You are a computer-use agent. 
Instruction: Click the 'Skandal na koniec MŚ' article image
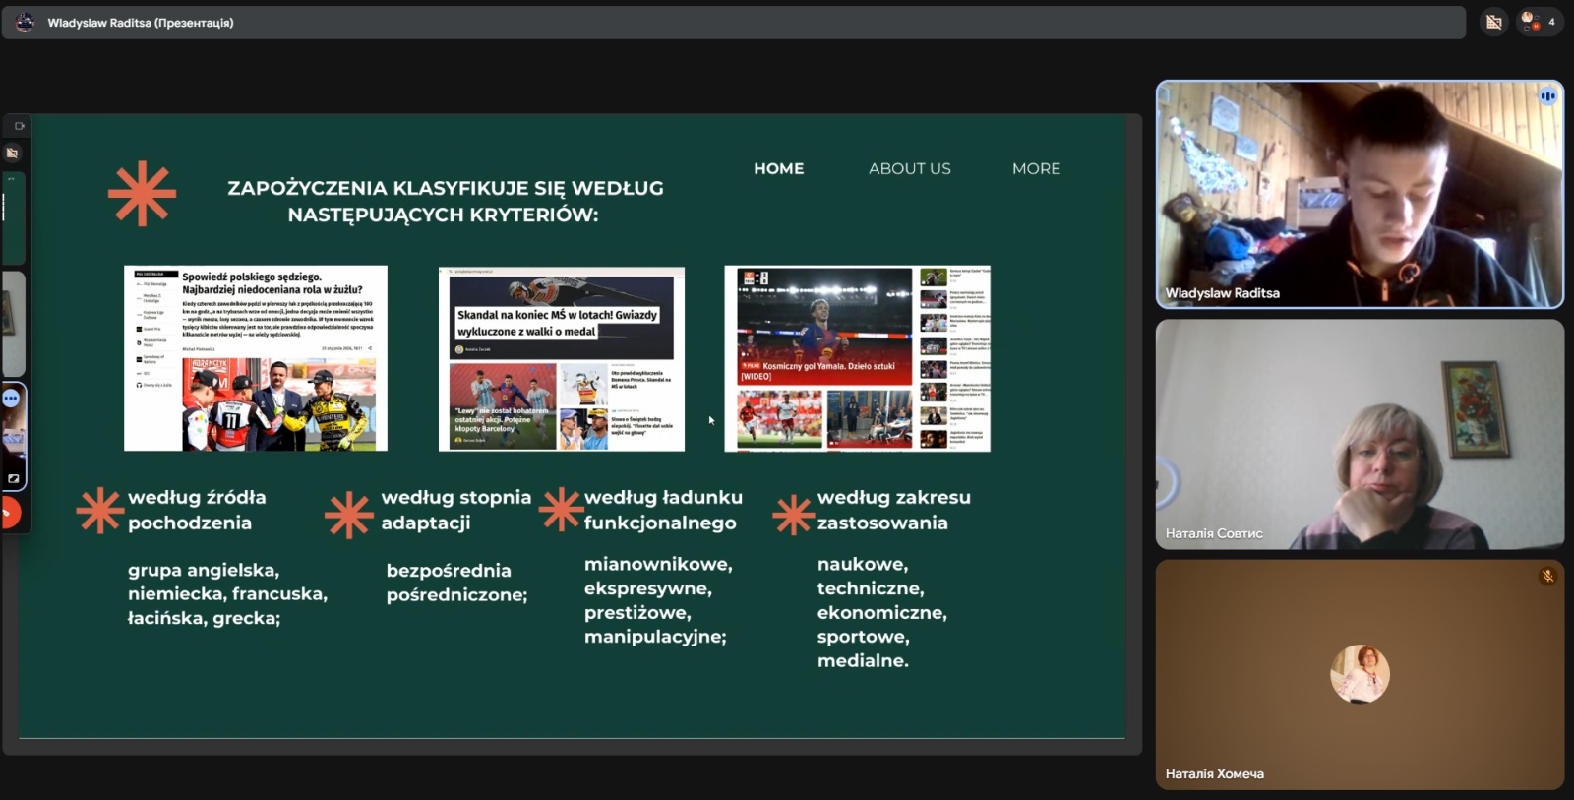[561, 359]
